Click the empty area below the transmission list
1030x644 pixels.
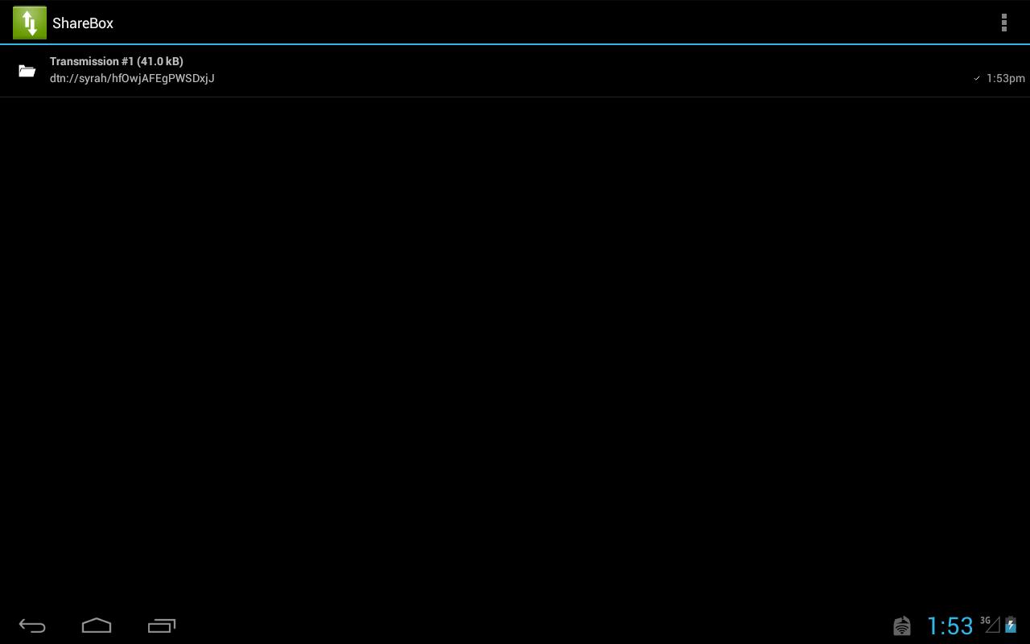click(x=515, y=346)
